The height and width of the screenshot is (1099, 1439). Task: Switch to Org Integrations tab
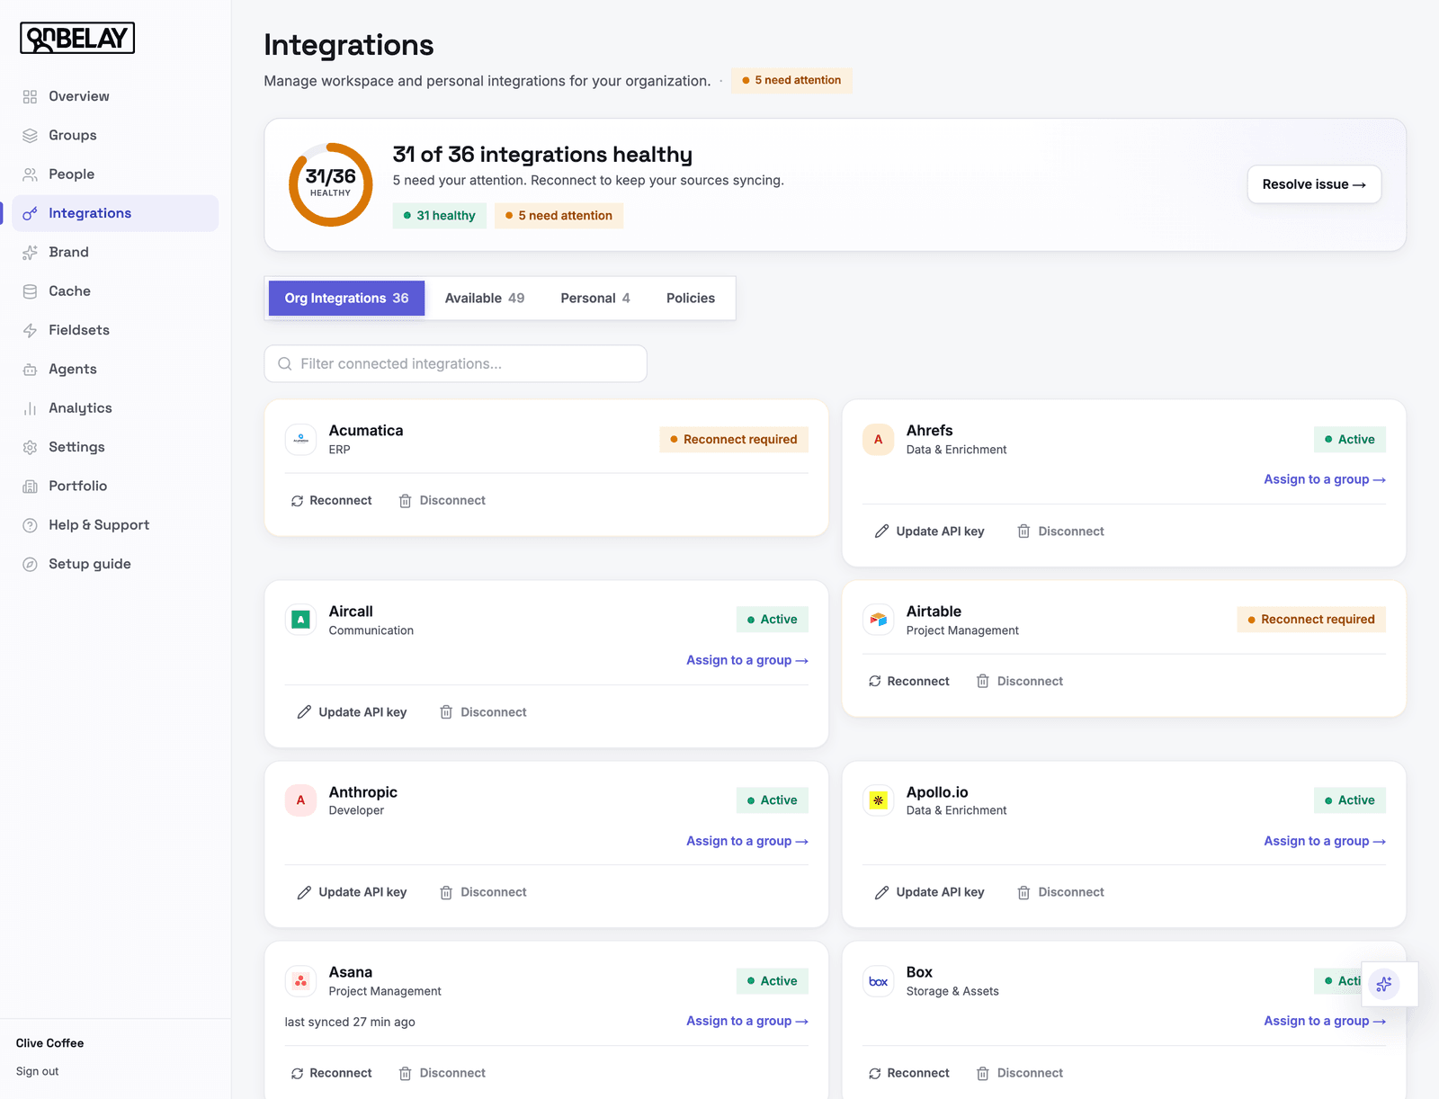click(x=346, y=298)
